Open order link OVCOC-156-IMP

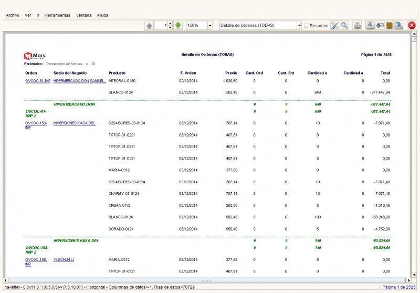pyautogui.click(x=36, y=262)
